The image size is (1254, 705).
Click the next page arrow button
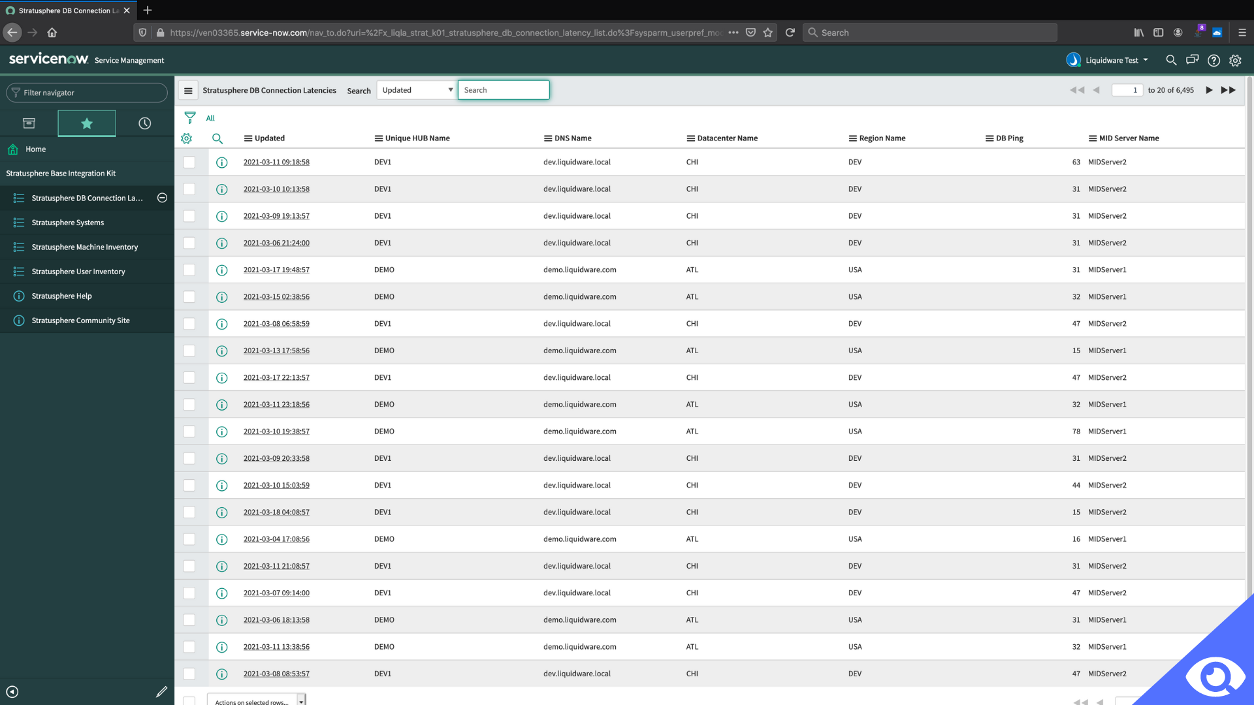coord(1209,89)
